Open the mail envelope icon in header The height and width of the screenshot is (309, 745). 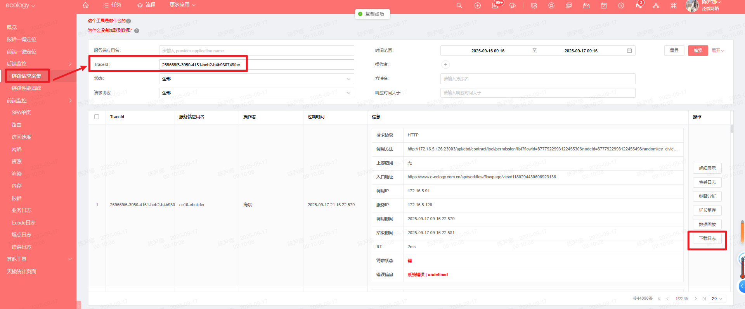click(586, 5)
